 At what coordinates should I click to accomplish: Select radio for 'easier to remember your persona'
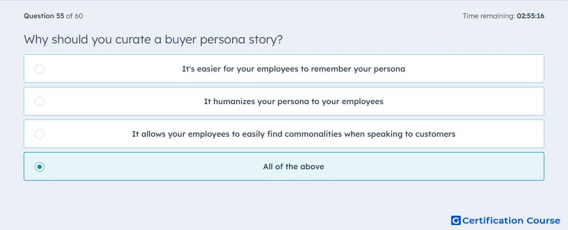[40, 69]
